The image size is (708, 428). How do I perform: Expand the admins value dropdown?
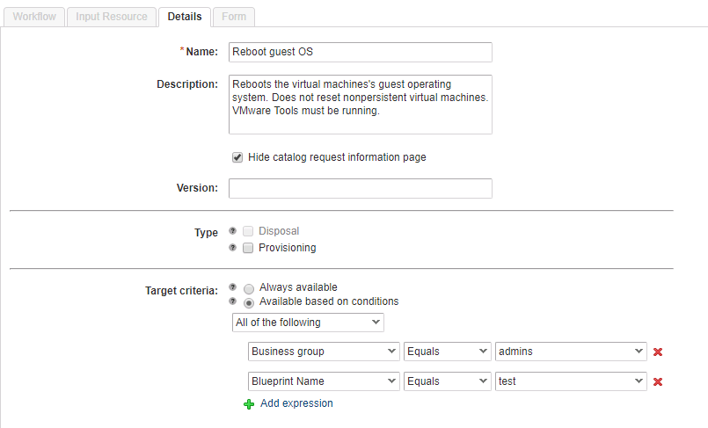[x=571, y=352]
